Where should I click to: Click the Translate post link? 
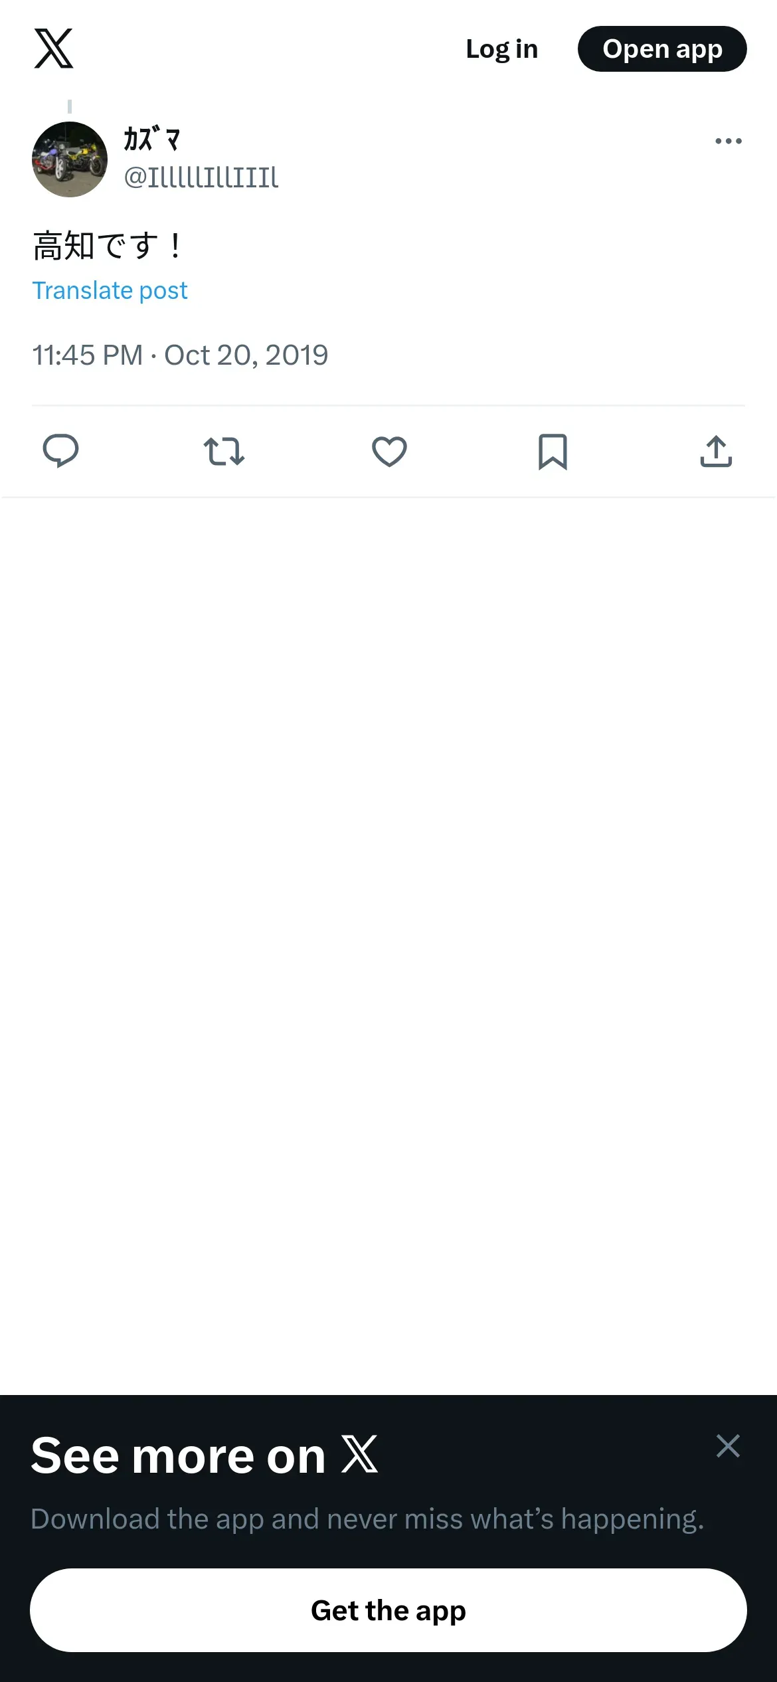[110, 291]
